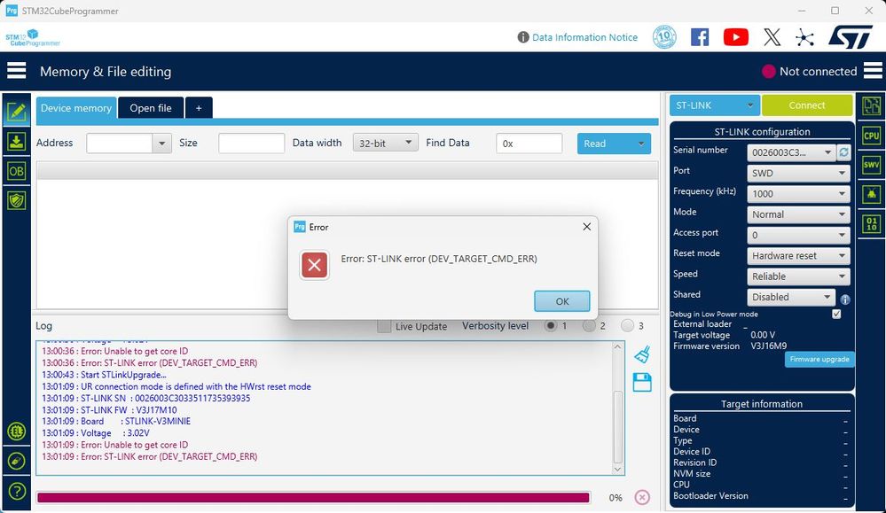This screenshot has height=513, width=886.
Task: Switch to Open file tab
Action: pyautogui.click(x=150, y=108)
